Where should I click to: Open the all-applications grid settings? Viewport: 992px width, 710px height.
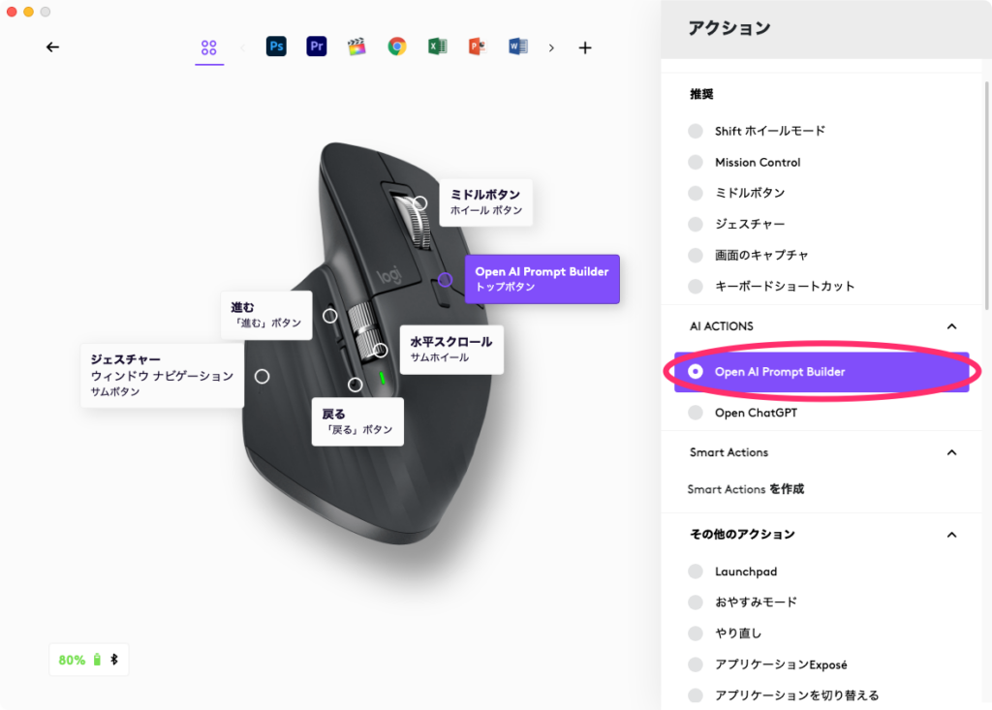click(x=209, y=47)
